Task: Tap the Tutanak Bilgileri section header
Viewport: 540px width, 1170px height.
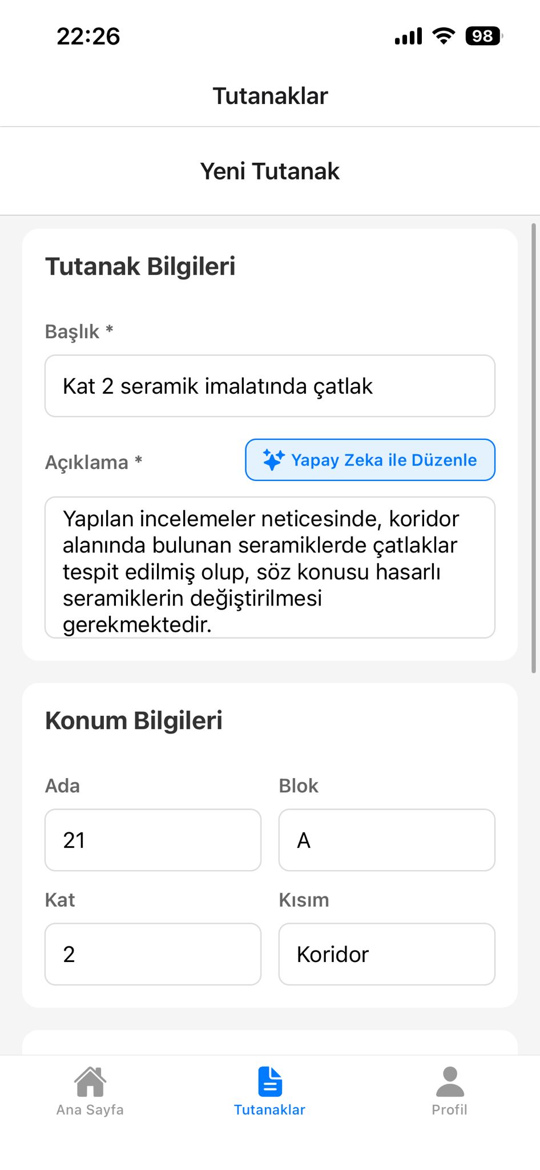Action: pos(140,267)
